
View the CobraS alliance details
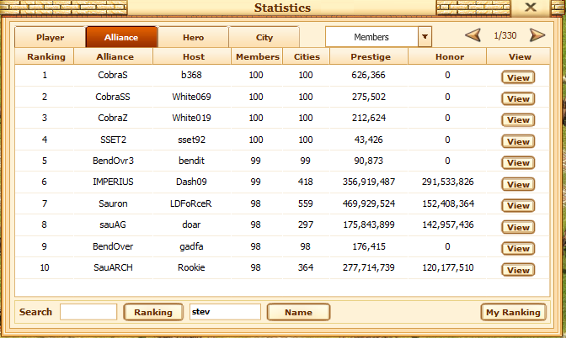tap(518, 77)
